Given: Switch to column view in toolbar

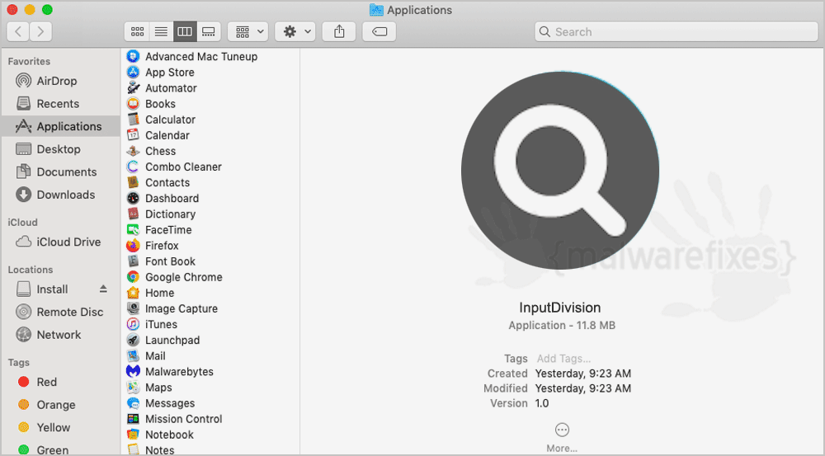Looking at the screenshot, I should coord(185,31).
